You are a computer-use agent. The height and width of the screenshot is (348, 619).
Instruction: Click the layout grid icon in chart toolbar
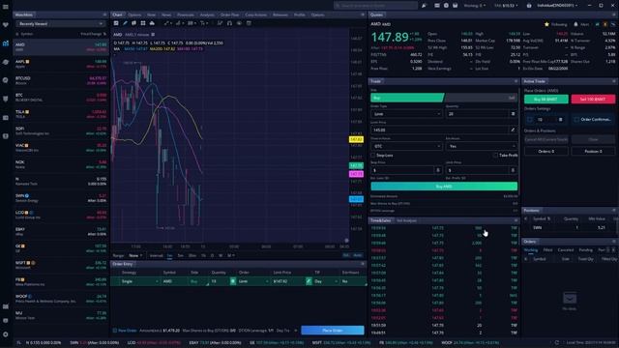(x=143, y=23)
